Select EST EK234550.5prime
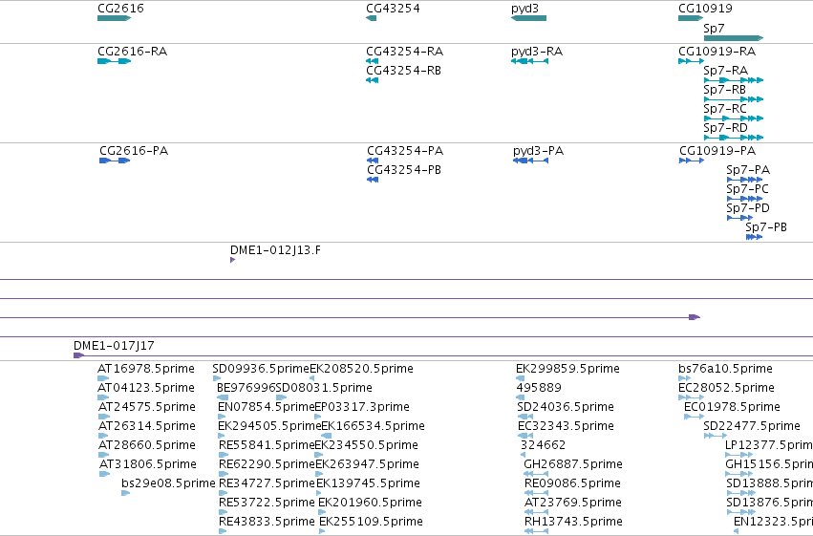813x536 pixels. 318,455
